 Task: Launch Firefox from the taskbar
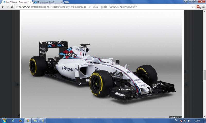point(20,121)
